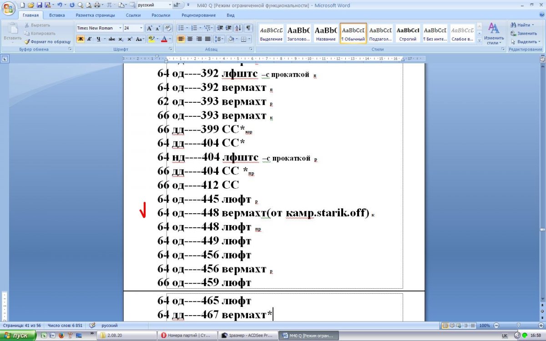The width and height of the screenshot is (546, 341).
Task: Apply the Строгий style
Action: 408,34
